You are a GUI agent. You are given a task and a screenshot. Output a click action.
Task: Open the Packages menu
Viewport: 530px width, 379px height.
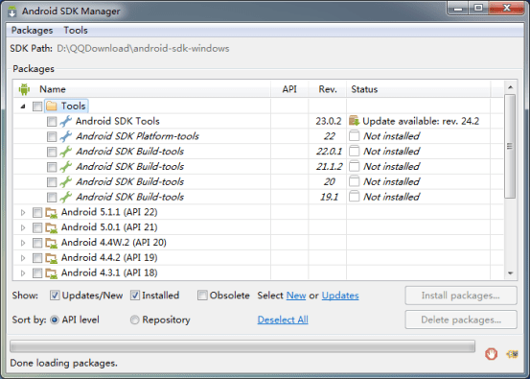pyautogui.click(x=33, y=31)
